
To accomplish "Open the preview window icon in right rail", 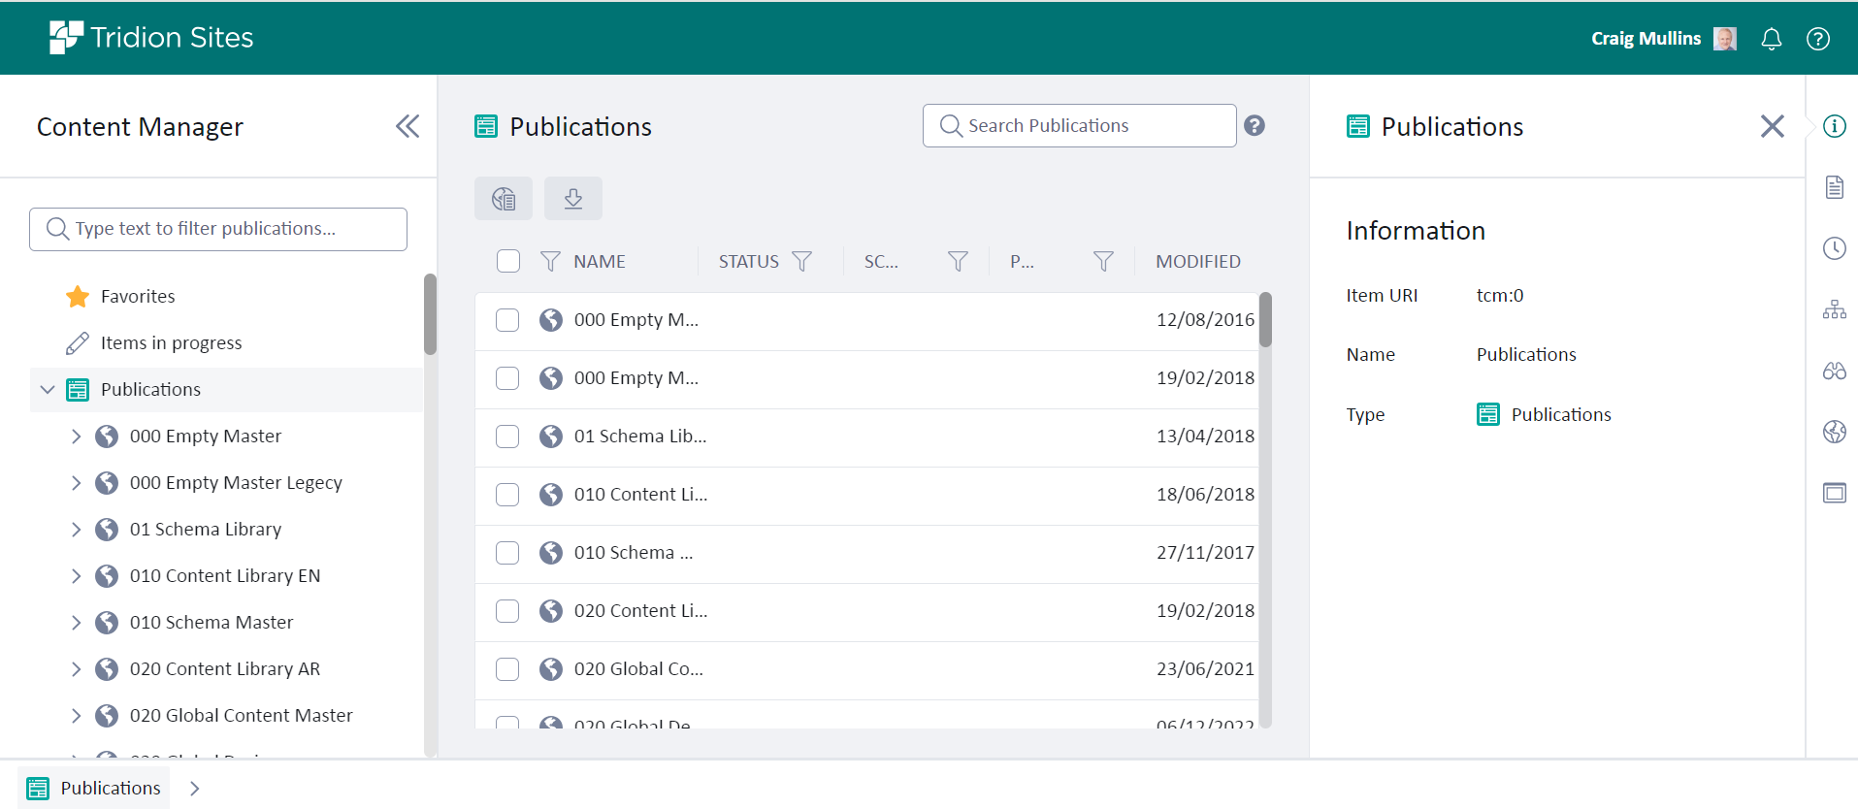I will [x=1834, y=493].
